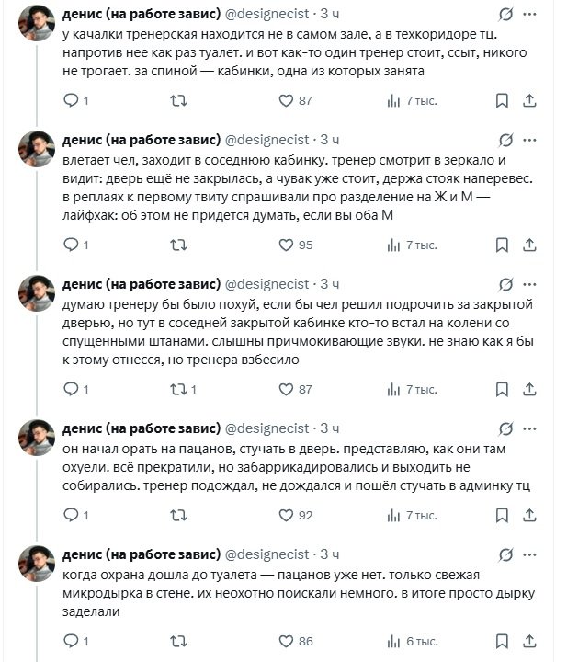Image resolution: width=567 pixels, height=662 pixels.
Task: Click the "3 ч" timestamp on the last tweet
Action: click(330, 554)
